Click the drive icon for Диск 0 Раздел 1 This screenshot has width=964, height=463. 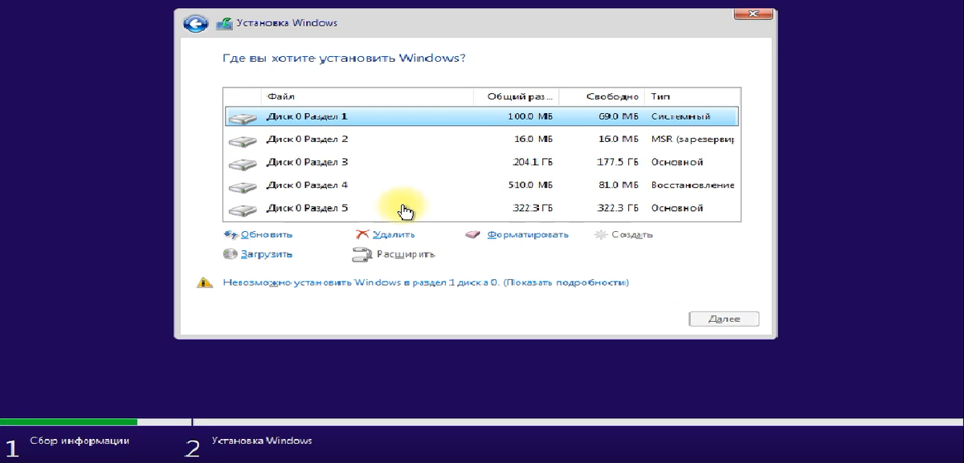click(x=242, y=117)
